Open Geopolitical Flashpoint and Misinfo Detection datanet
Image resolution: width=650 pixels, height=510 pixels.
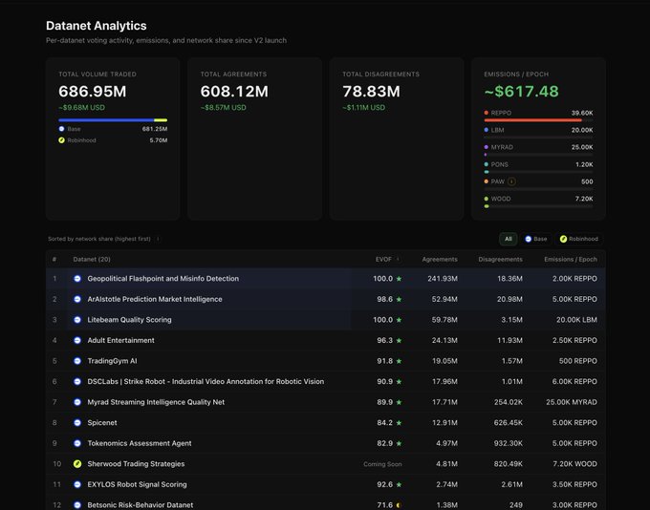162,279
